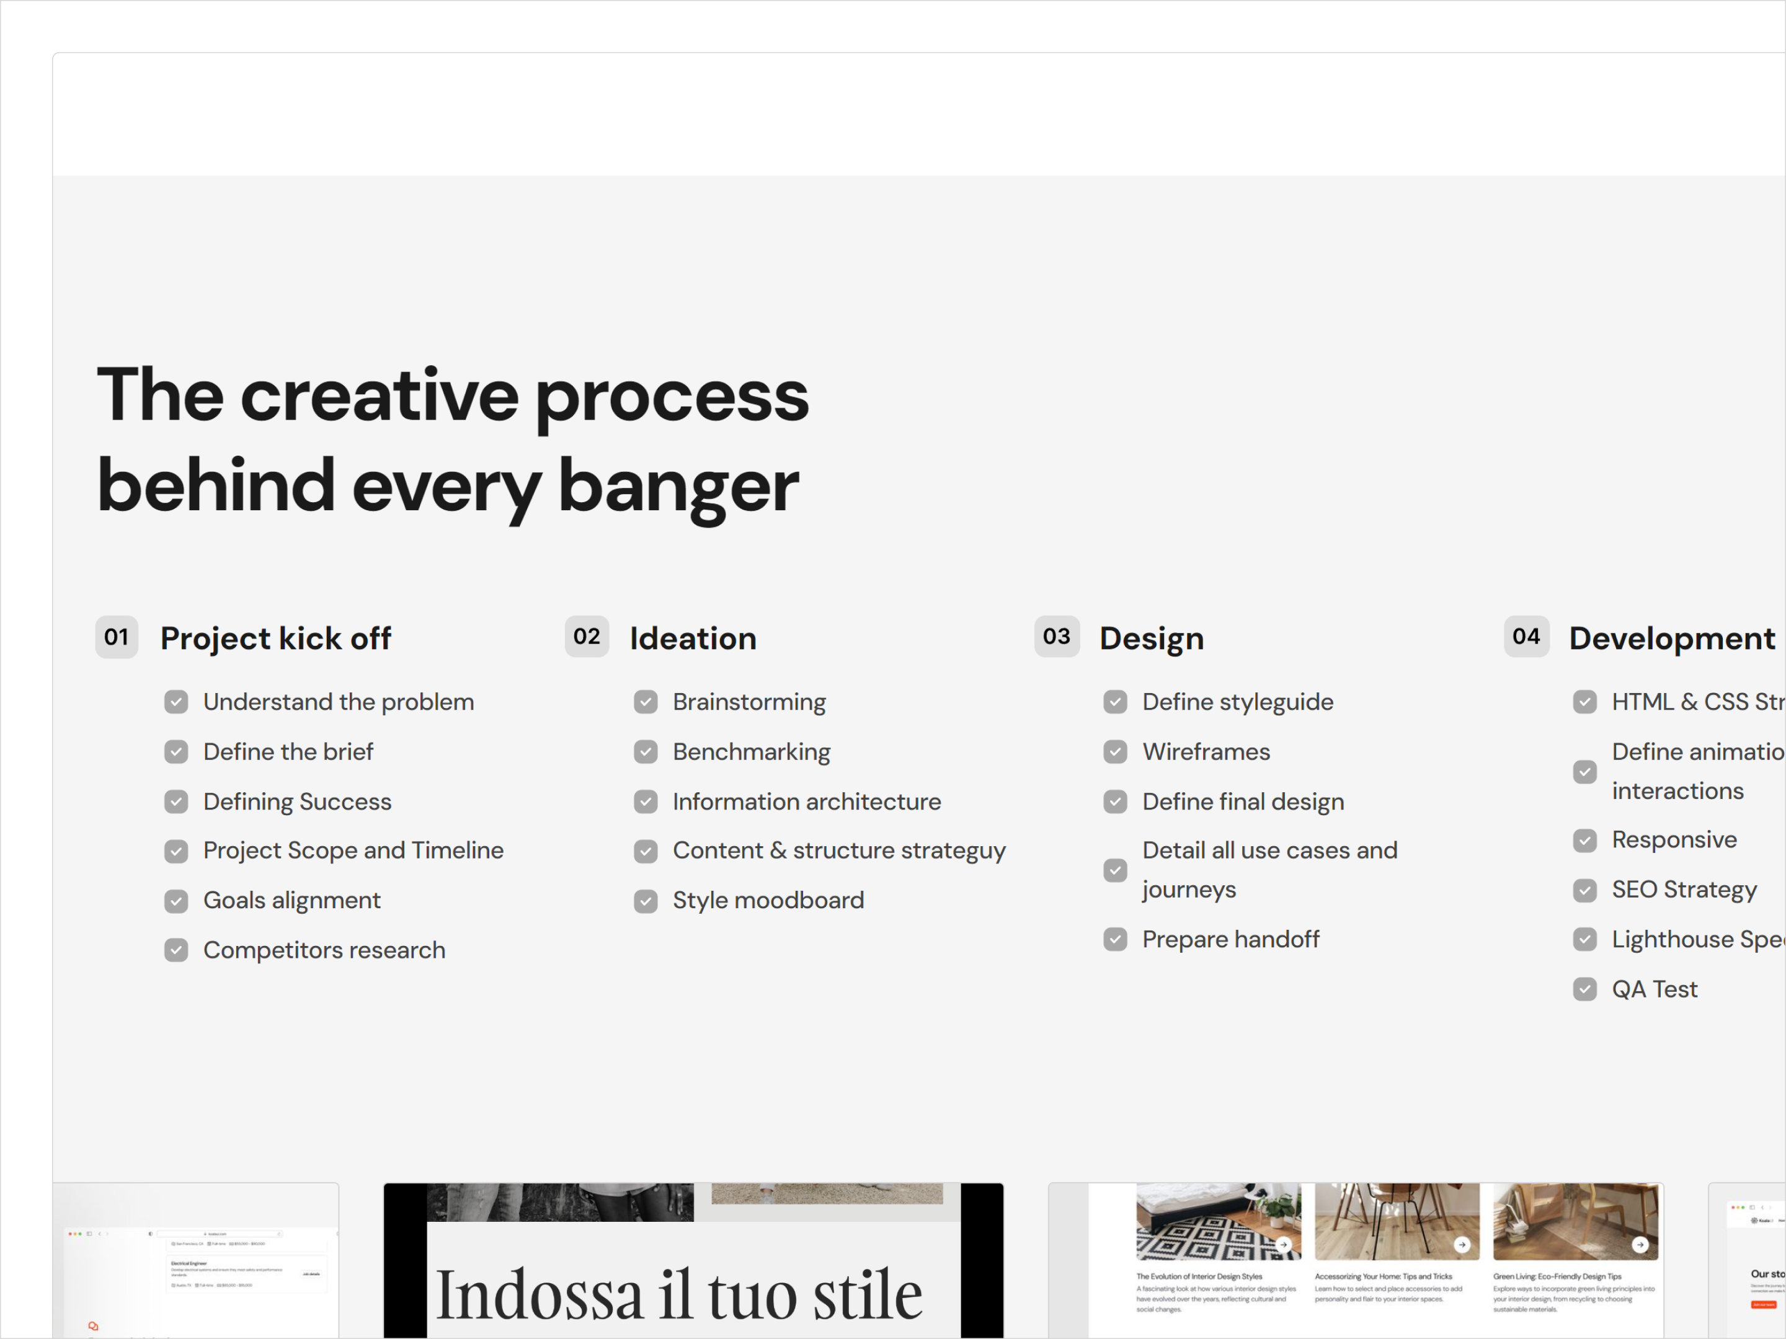Click the Style moodboard text
The width and height of the screenshot is (1786, 1339).
(x=768, y=901)
